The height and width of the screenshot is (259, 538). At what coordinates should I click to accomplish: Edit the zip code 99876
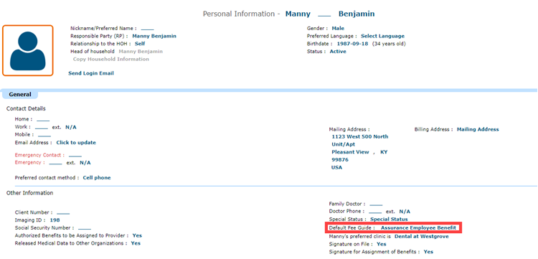pyautogui.click(x=339, y=160)
